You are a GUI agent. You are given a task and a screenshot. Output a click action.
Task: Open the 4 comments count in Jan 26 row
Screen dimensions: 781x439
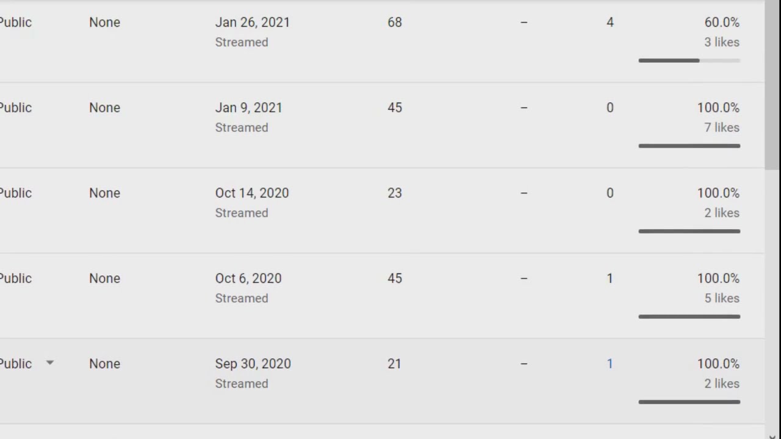point(610,23)
